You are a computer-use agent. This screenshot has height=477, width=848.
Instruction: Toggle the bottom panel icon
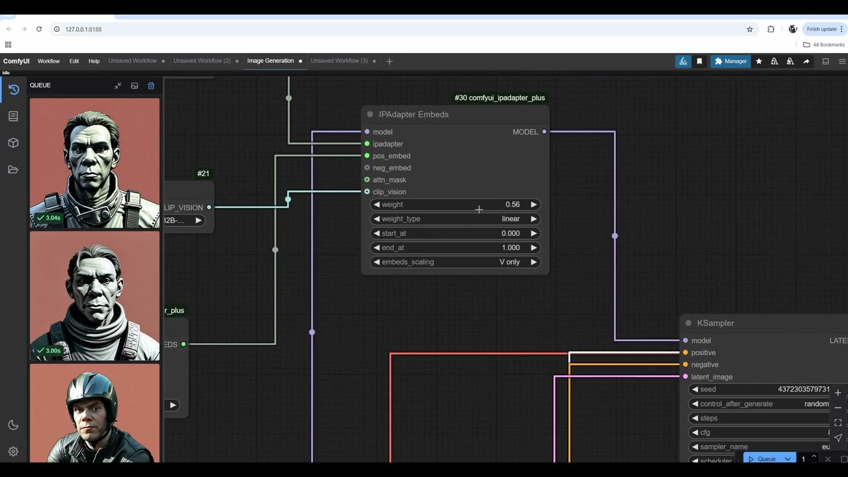pyautogui.click(x=825, y=62)
